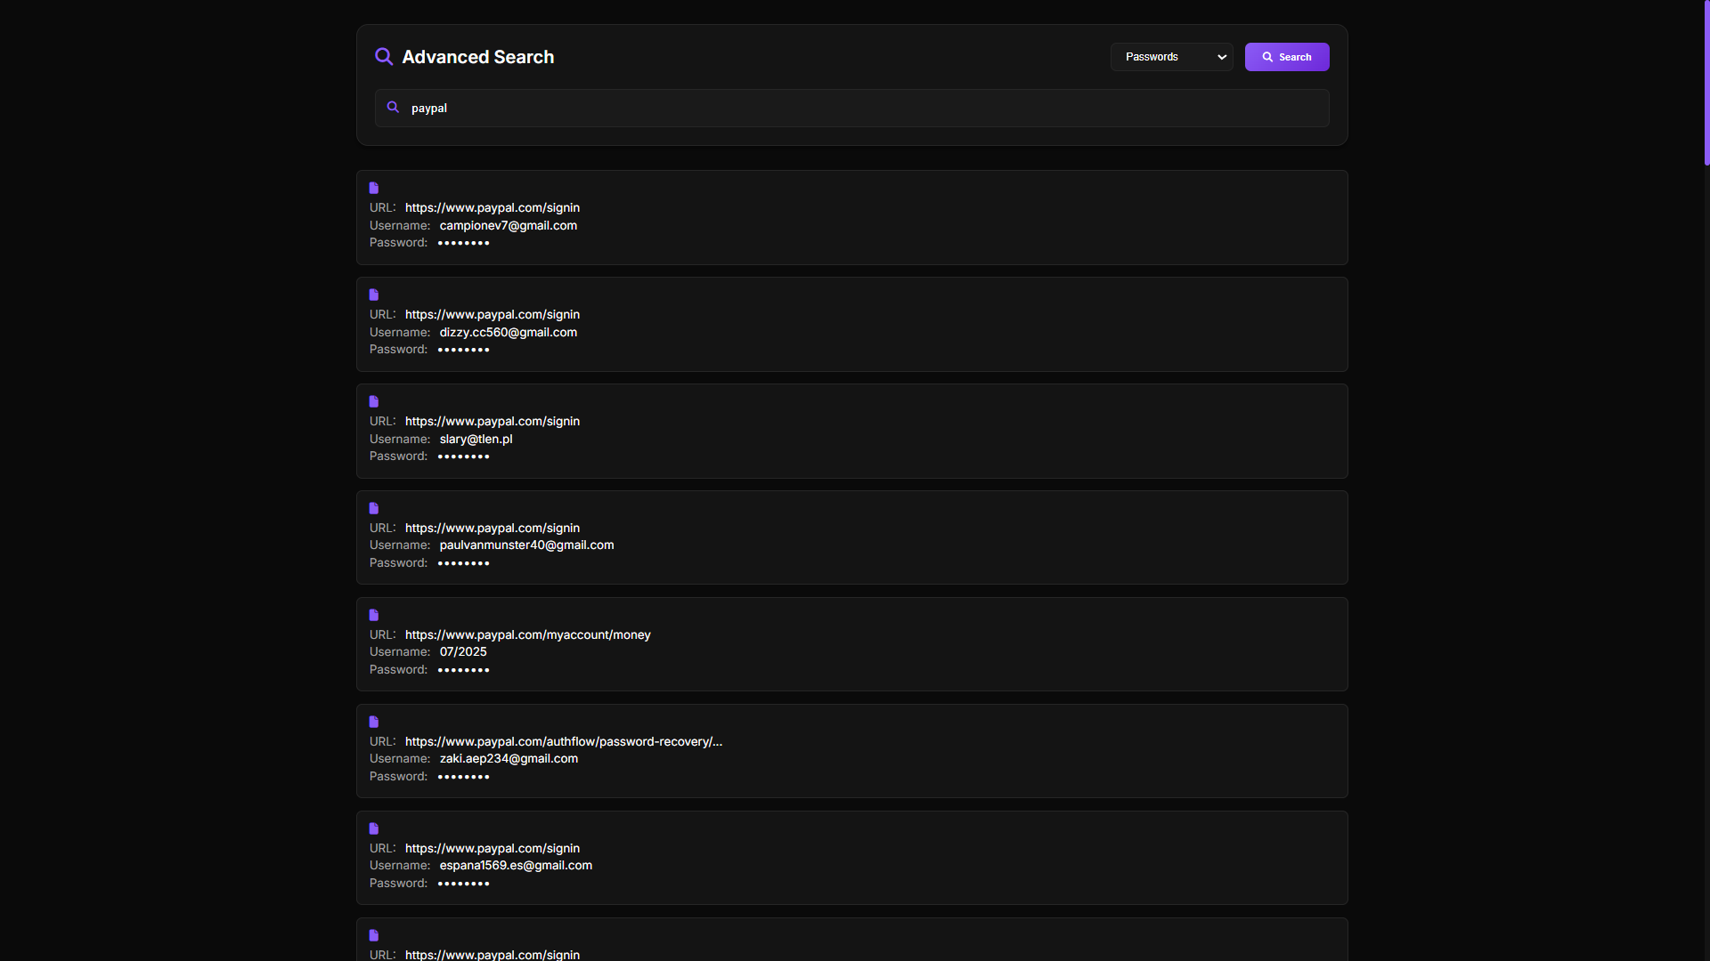Click the file icon on the paulvanmunster40@gmail.com card
This screenshot has height=961, width=1710.
tap(374, 508)
